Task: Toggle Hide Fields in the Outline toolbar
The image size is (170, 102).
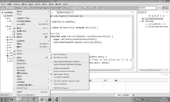Action: [155, 16]
